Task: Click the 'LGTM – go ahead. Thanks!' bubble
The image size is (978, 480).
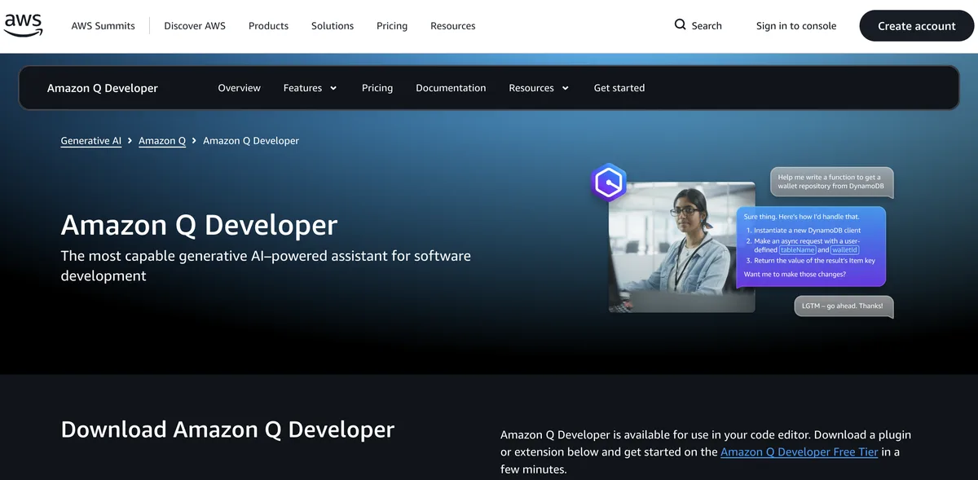Action: (844, 306)
